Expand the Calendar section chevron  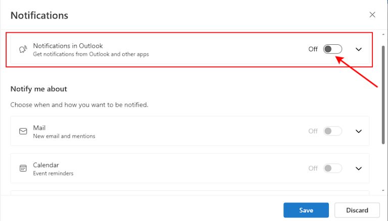point(359,169)
